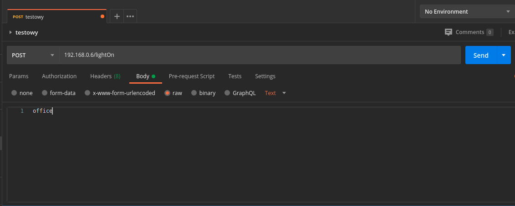
Task: Open the No Environment selector
Action: click(x=467, y=12)
